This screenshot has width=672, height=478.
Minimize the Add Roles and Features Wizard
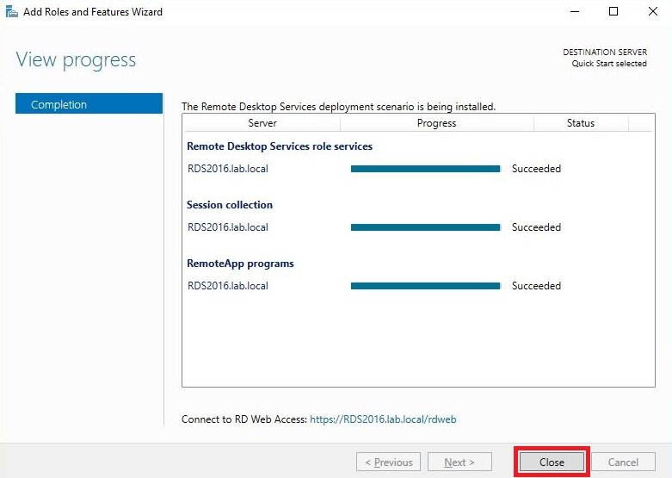pos(575,11)
